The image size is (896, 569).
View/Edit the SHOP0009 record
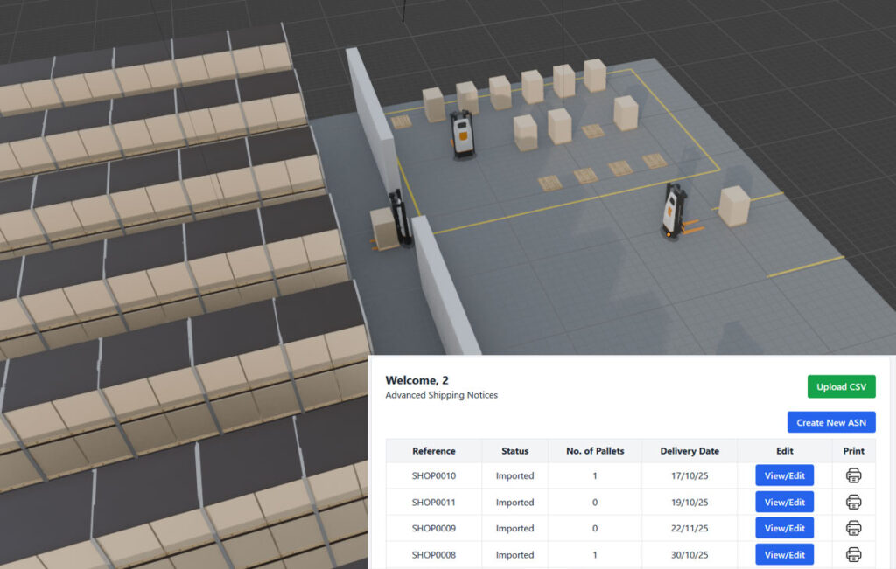point(783,527)
